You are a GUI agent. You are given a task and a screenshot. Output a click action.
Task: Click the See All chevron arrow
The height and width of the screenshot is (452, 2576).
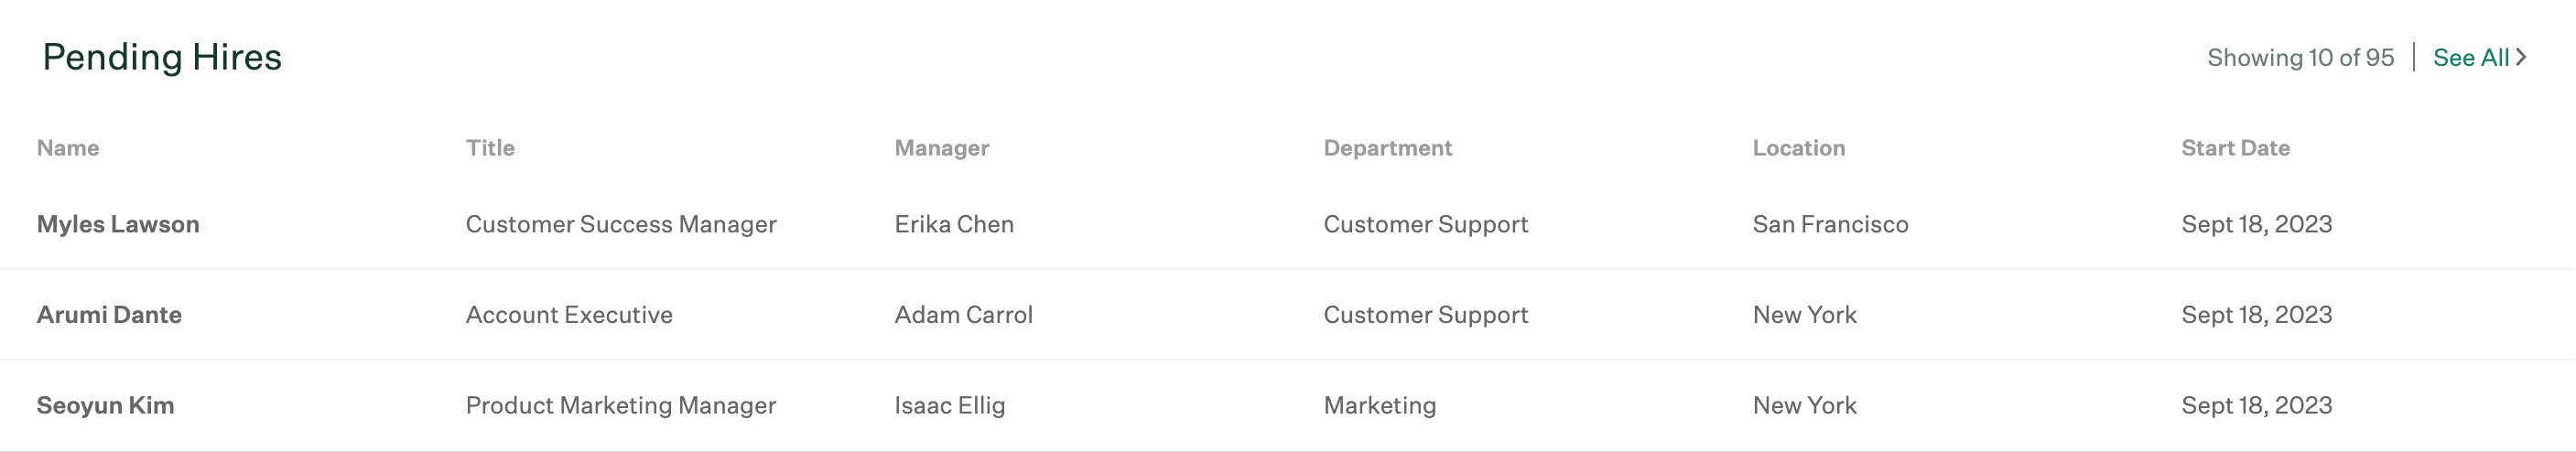[2521, 57]
